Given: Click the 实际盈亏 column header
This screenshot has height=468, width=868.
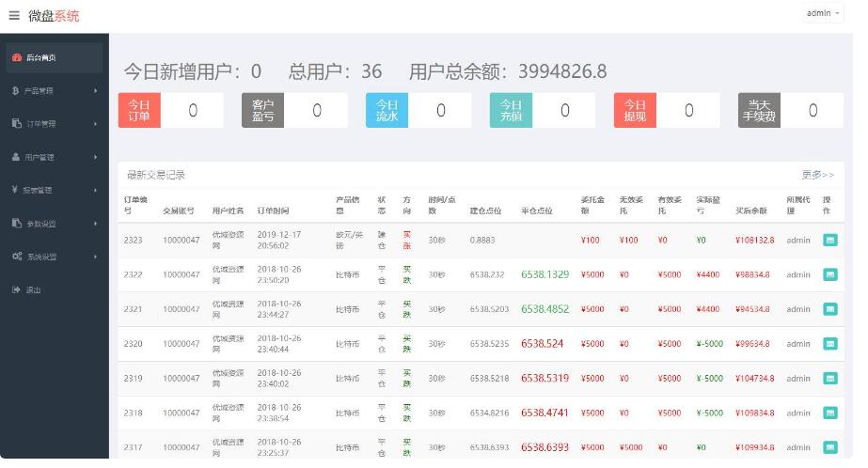Looking at the screenshot, I should pyautogui.click(x=708, y=205).
